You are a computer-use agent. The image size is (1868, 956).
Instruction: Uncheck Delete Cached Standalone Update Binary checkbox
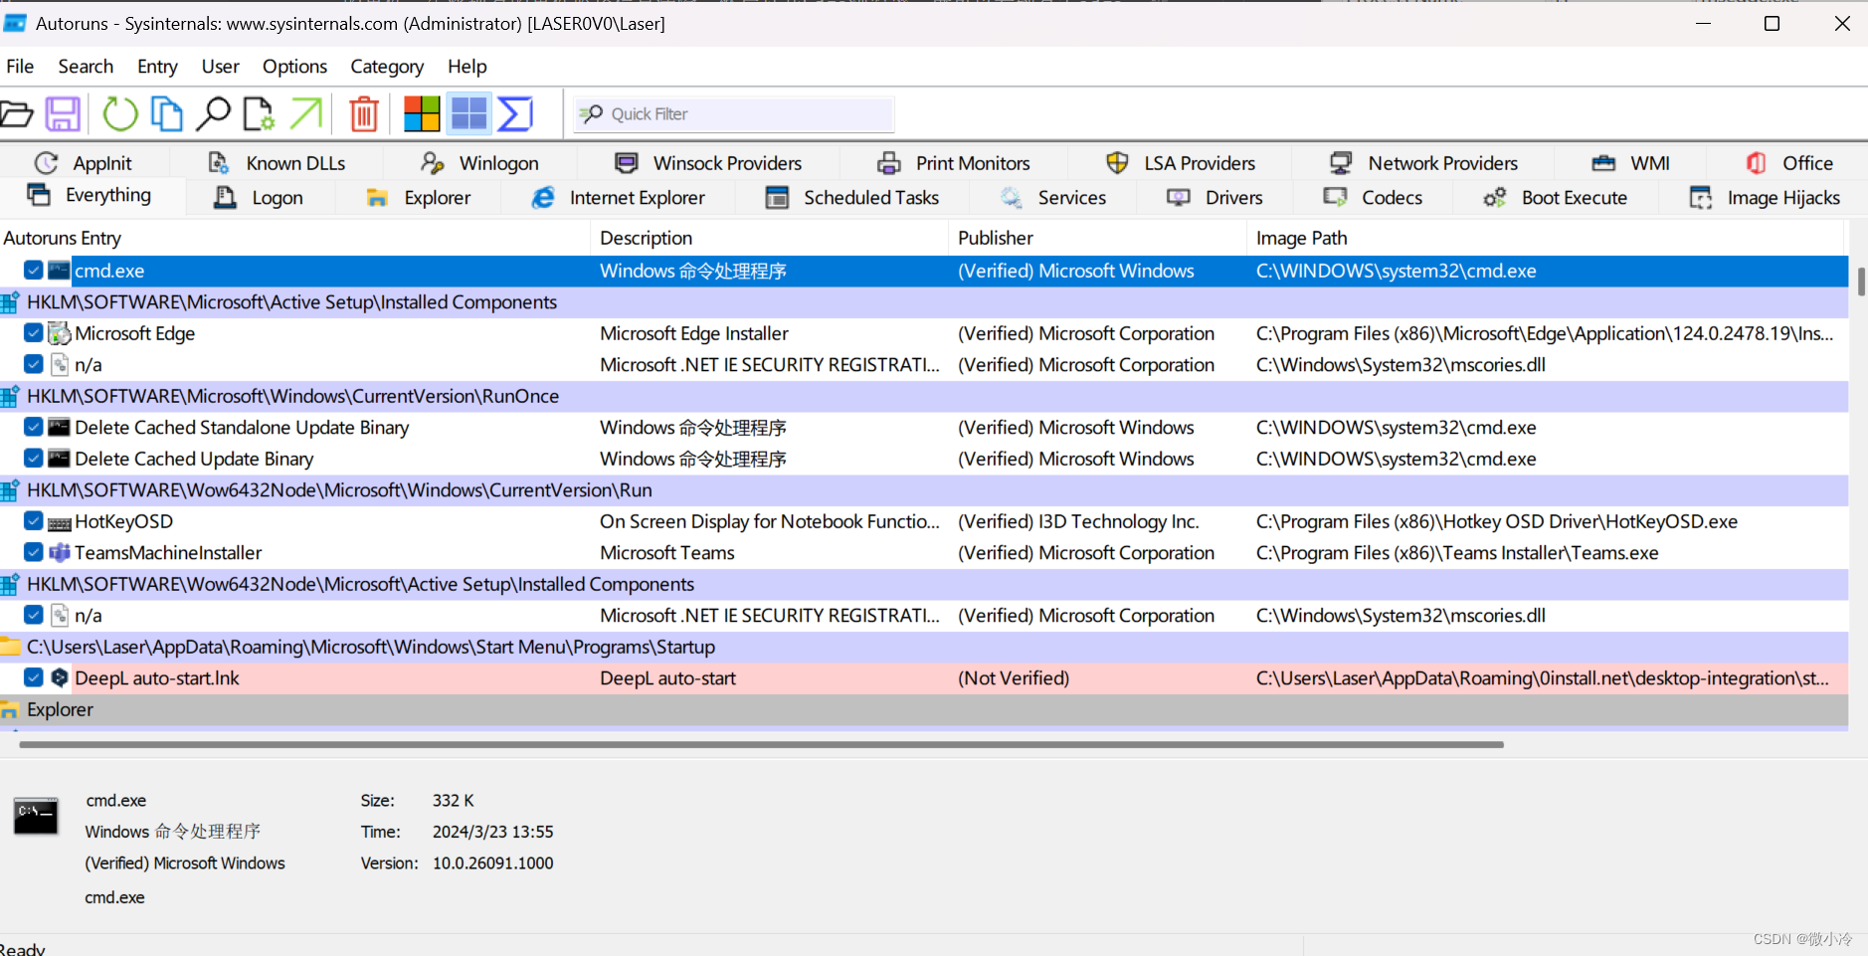click(x=33, y=427)
